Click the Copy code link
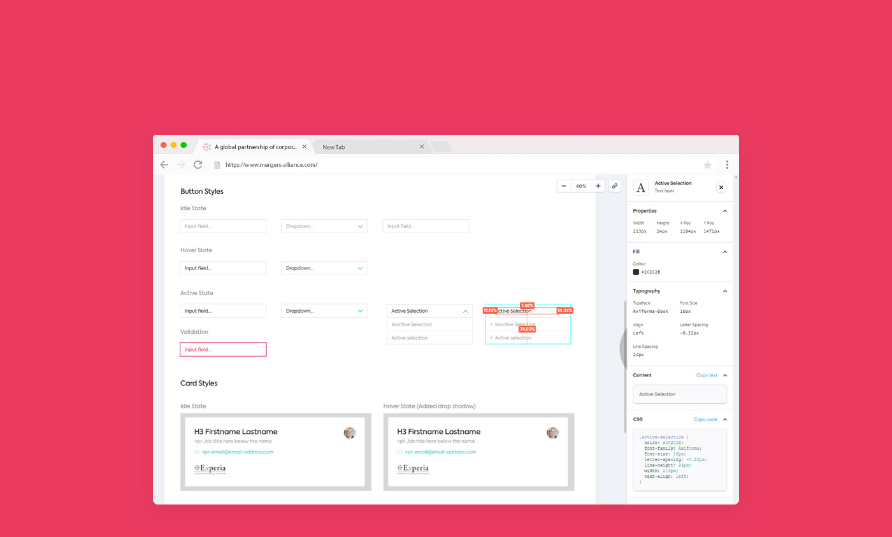Viewport: 892px width, 537px height. pyautogui.click(x=705, y=420)
